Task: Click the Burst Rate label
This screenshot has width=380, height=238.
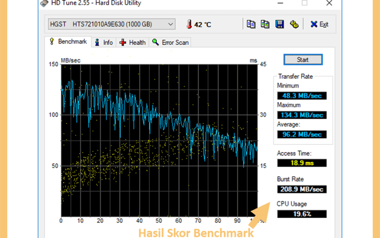Action: (290, 179)
